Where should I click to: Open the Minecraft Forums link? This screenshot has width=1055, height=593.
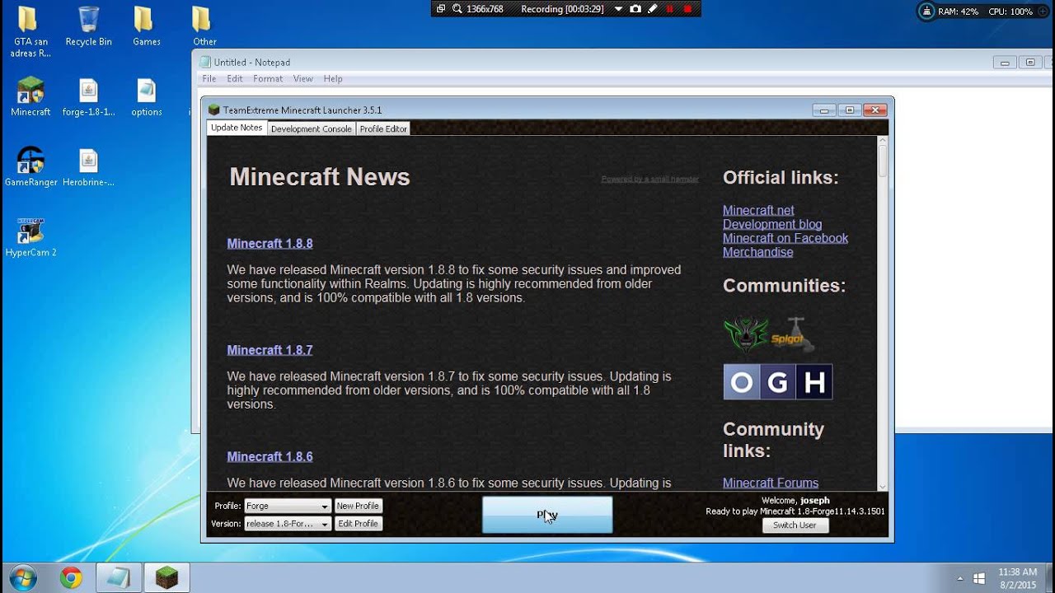pos(771,483)
